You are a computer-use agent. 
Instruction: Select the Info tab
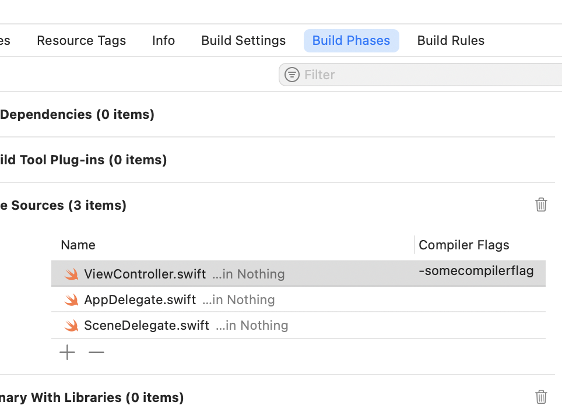coord(163,41)
